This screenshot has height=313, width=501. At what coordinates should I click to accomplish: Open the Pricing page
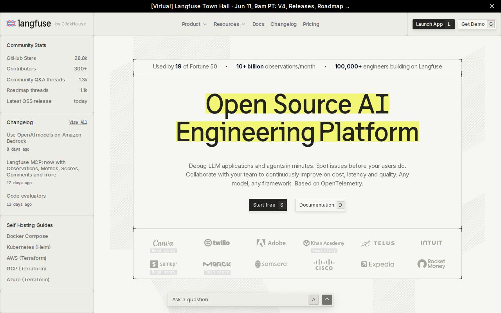311,24
